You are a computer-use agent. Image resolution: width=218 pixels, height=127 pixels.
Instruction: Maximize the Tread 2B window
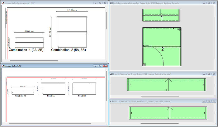pyautogui.click(x=209, y=74)
